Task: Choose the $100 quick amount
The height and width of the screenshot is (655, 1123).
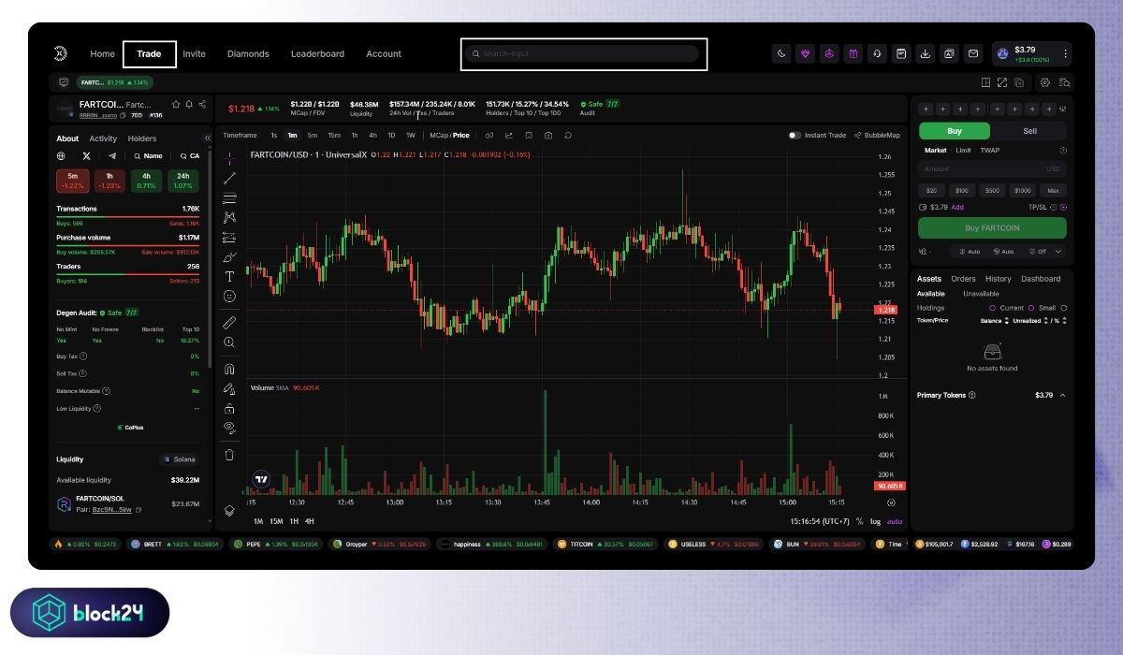Action: pyautogui.click(x=961, y=190)
